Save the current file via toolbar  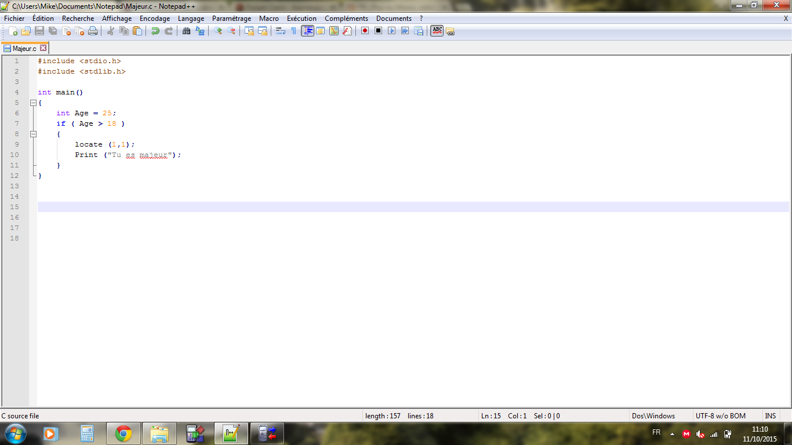39,31
